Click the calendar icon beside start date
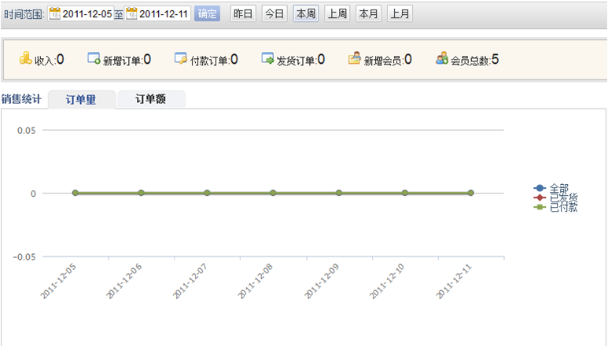The image size is (608, 347). (54, 14)
